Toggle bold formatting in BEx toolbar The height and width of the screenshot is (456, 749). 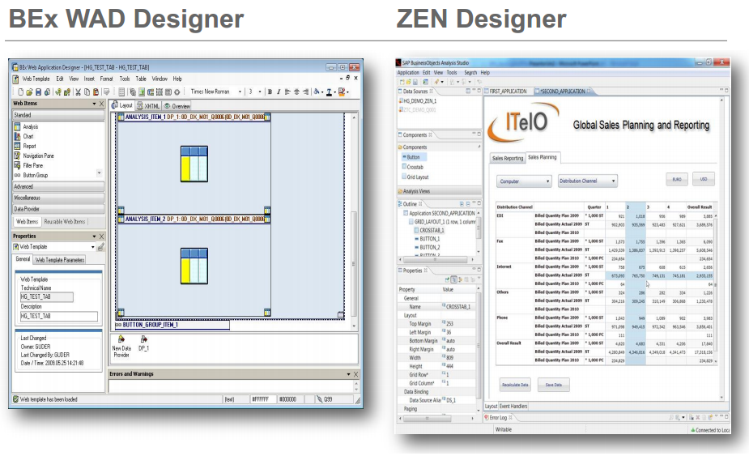click(x=269, y=92)
